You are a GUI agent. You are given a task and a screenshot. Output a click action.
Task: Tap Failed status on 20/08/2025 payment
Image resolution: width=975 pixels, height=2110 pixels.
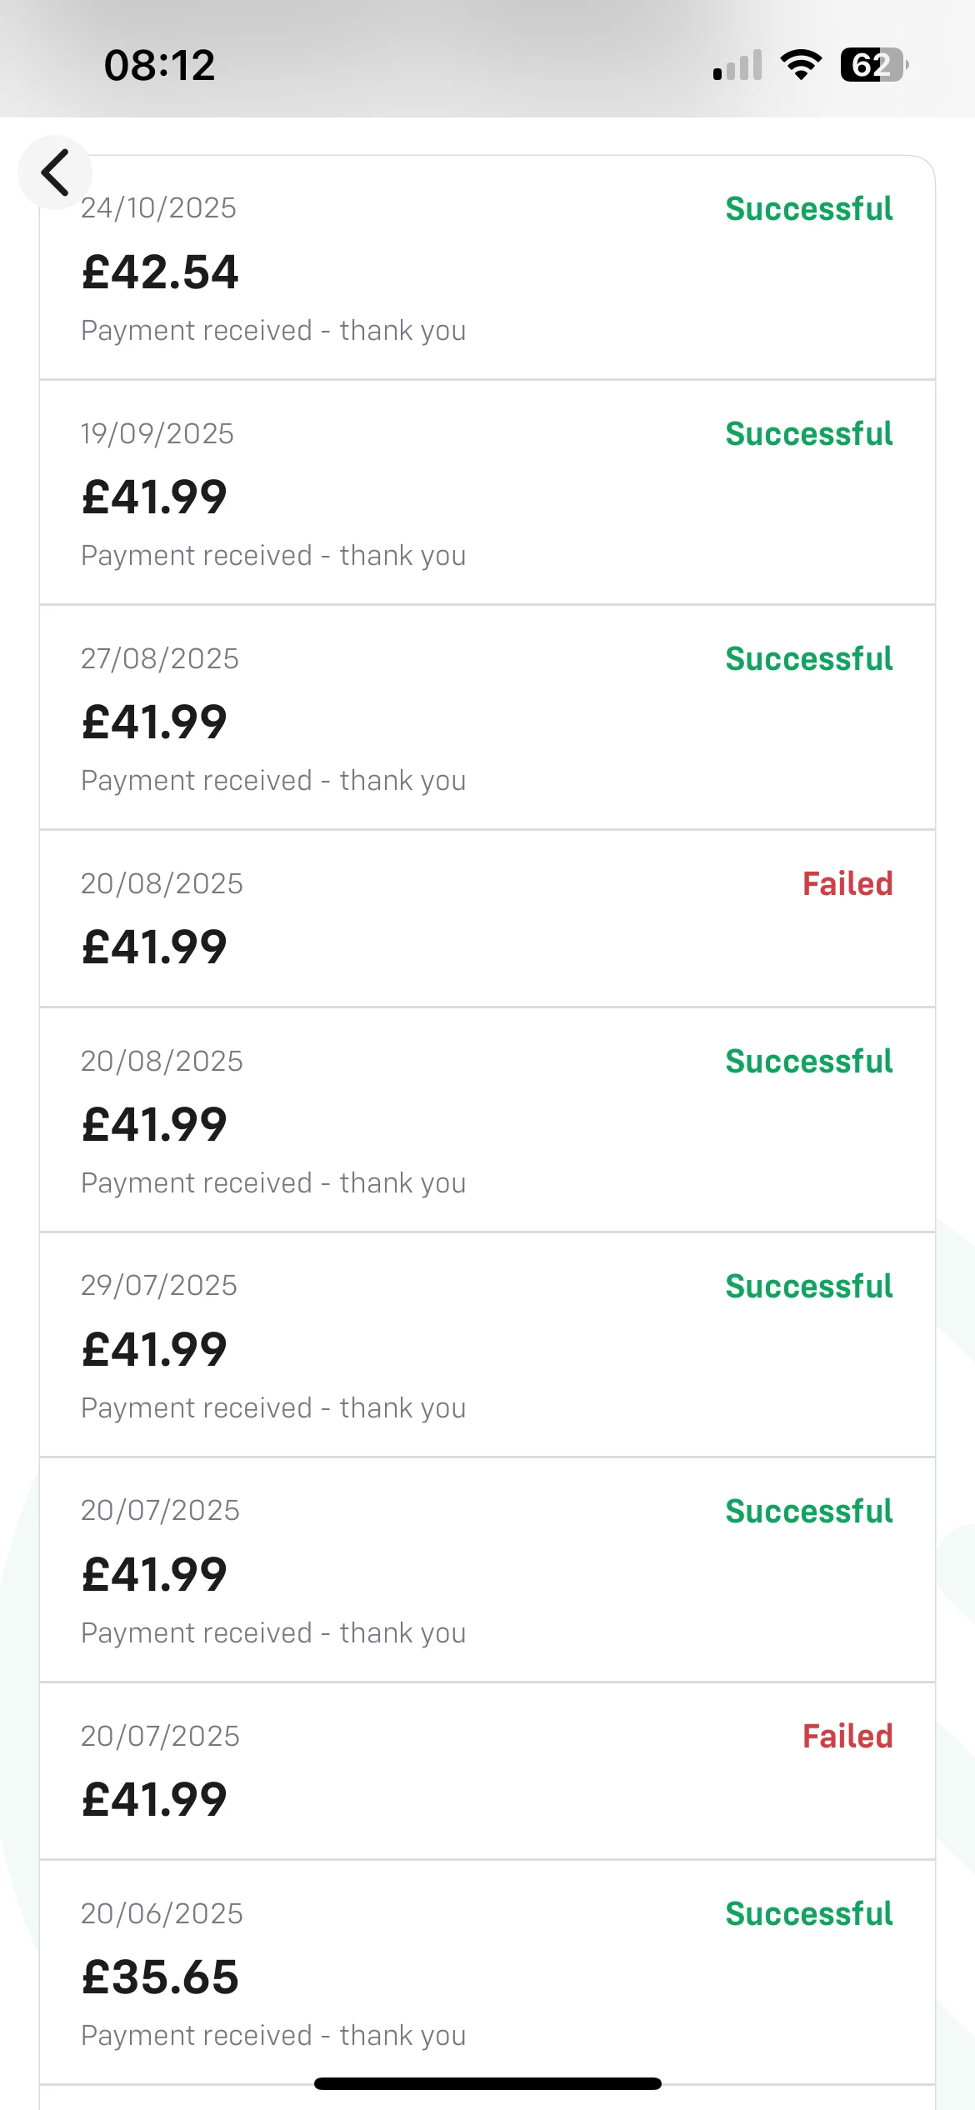click(x=847, y=883)
